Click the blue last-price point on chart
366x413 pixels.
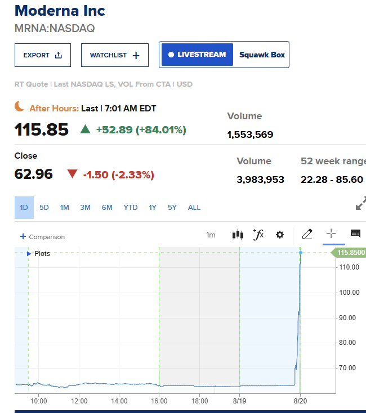coord(300,253)
